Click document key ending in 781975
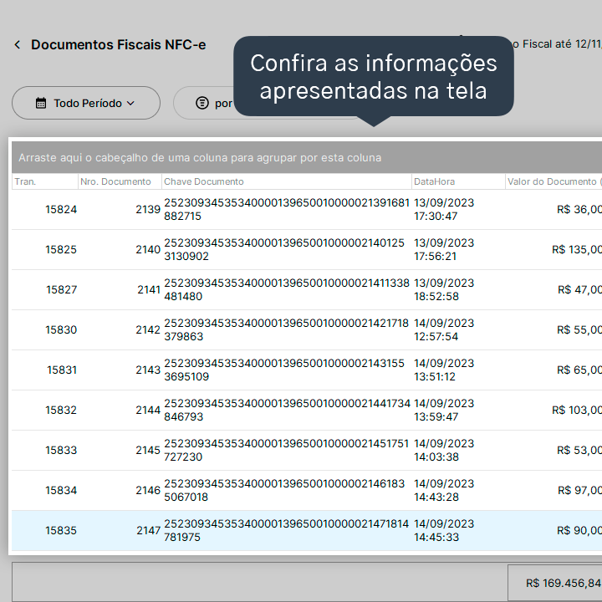The height and width of the screenshot is (602, 602). 287,530
